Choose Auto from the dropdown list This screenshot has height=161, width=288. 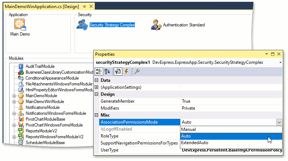[231, 136]
